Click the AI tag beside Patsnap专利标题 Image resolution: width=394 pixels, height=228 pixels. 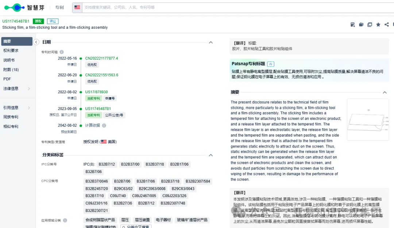[270, 63]
